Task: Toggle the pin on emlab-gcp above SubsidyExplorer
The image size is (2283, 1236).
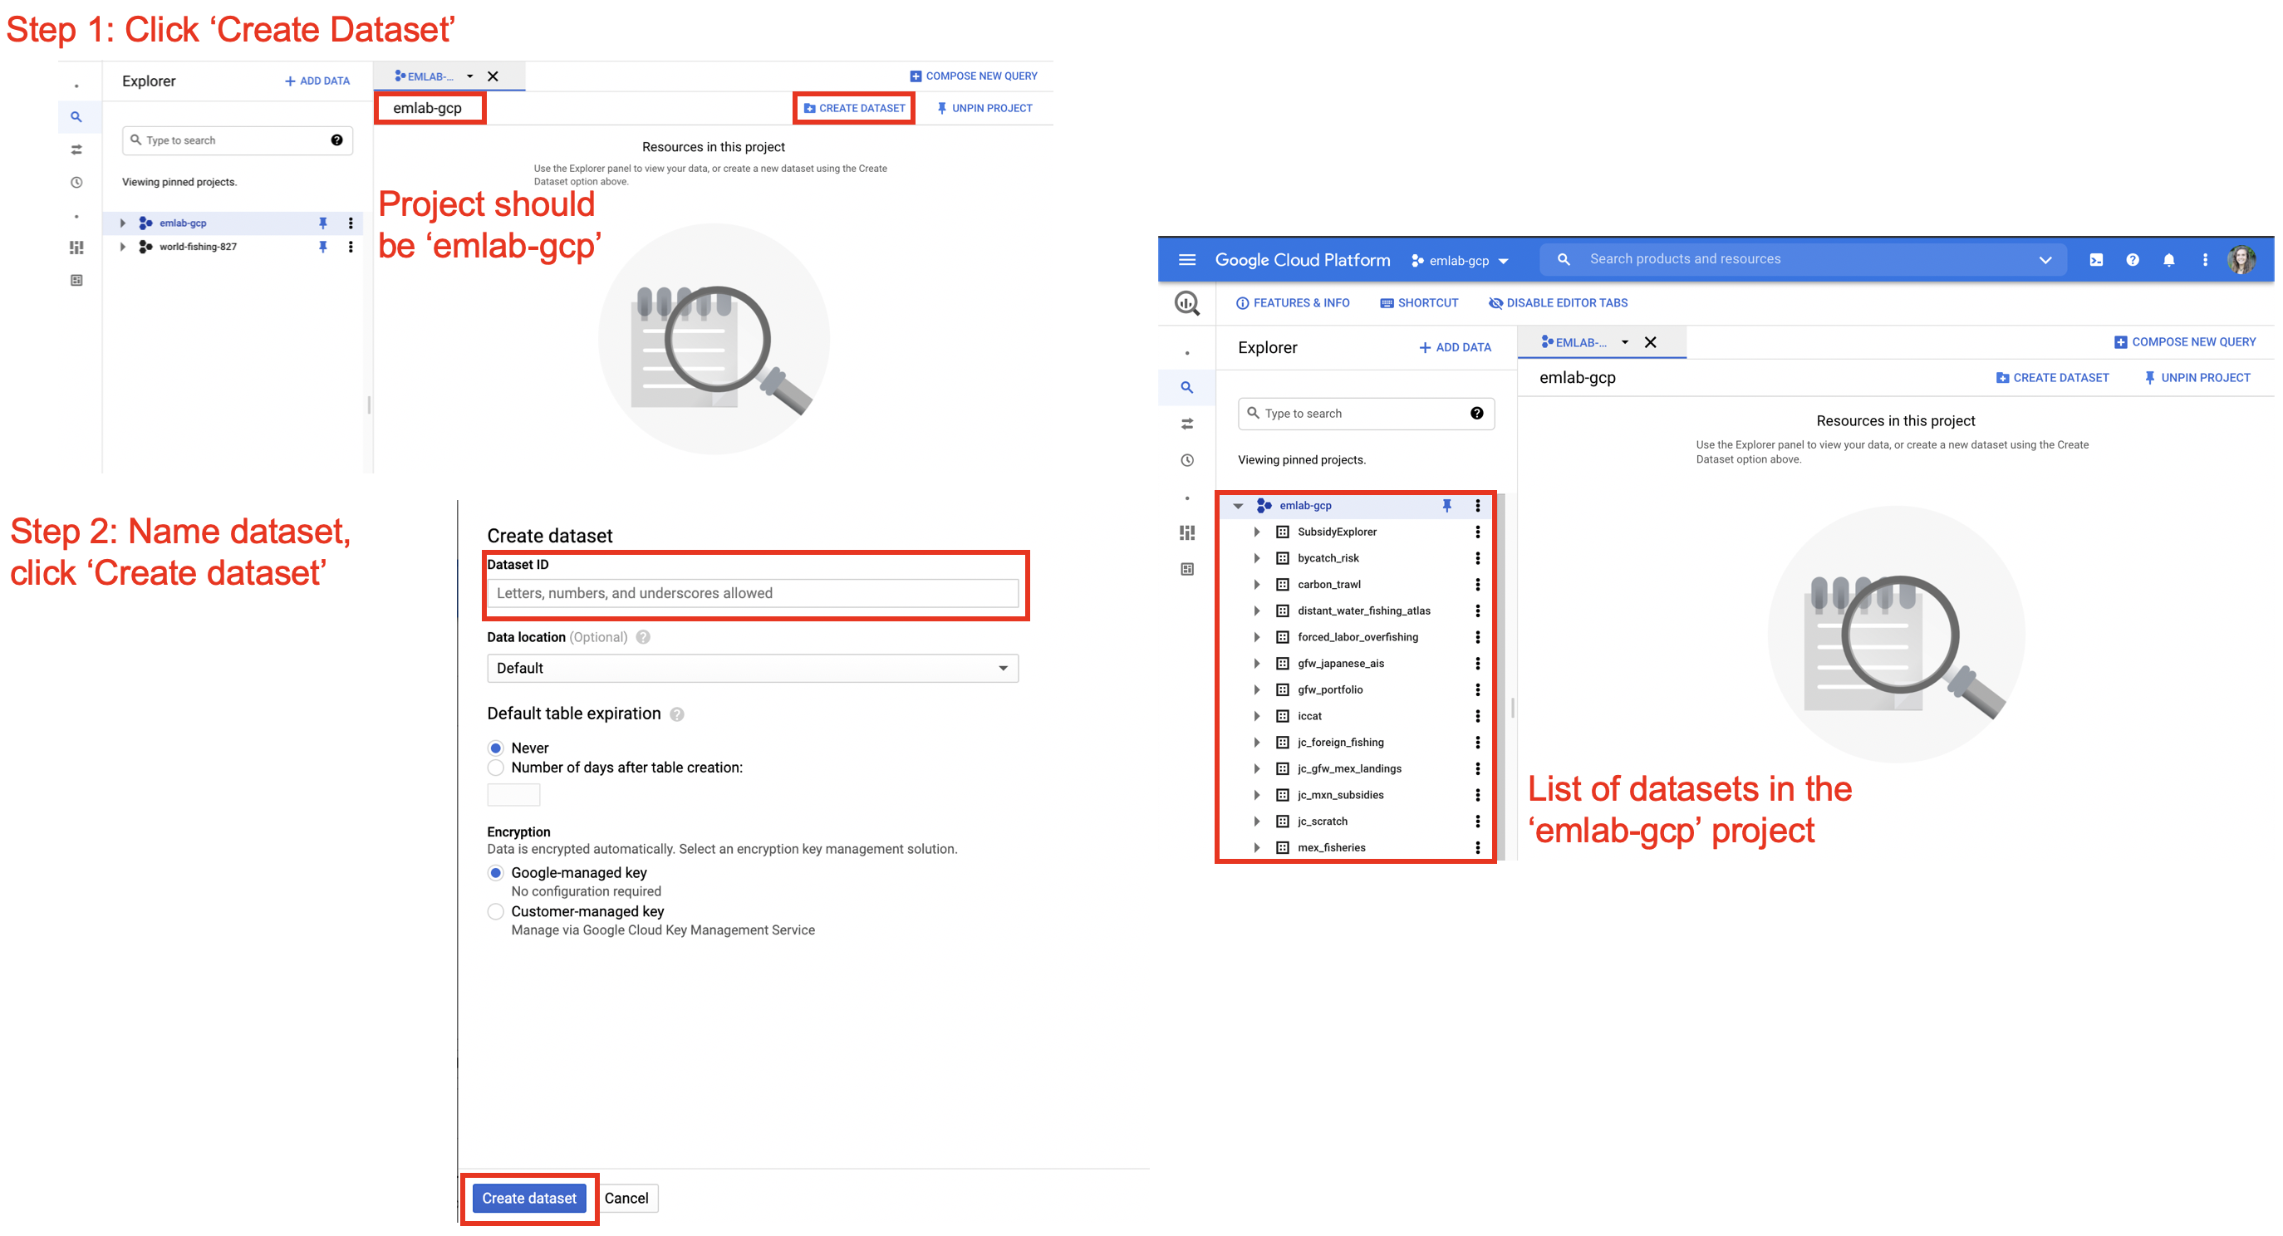Action: click(x=1446, y=506)
